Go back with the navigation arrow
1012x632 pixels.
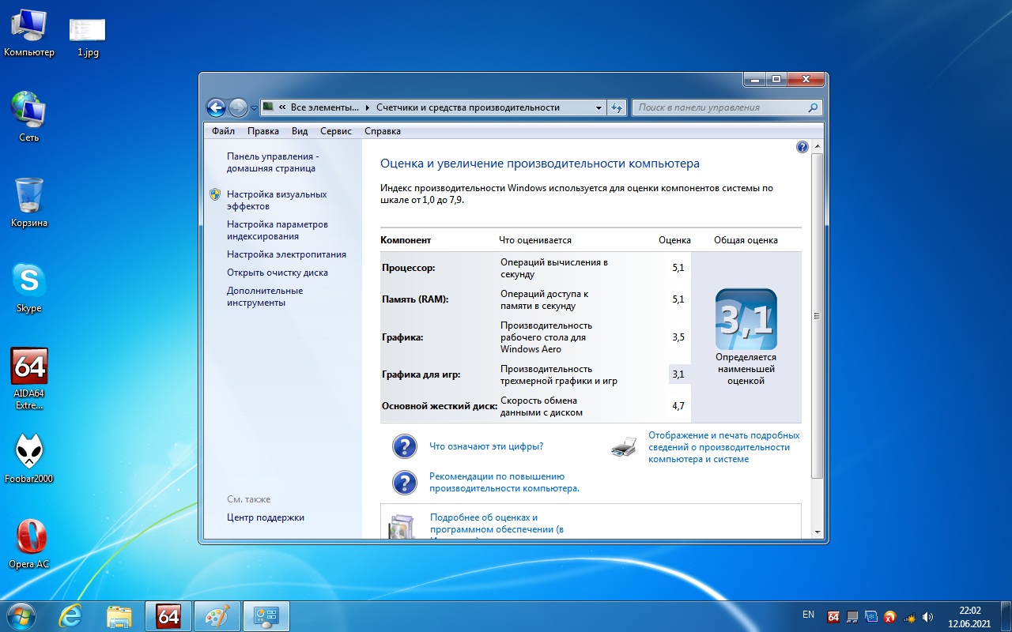coord(216,107)
